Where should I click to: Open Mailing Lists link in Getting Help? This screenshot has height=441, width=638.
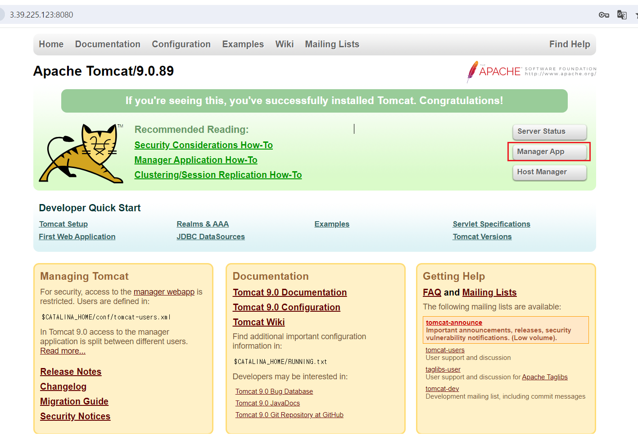(489, 292)
